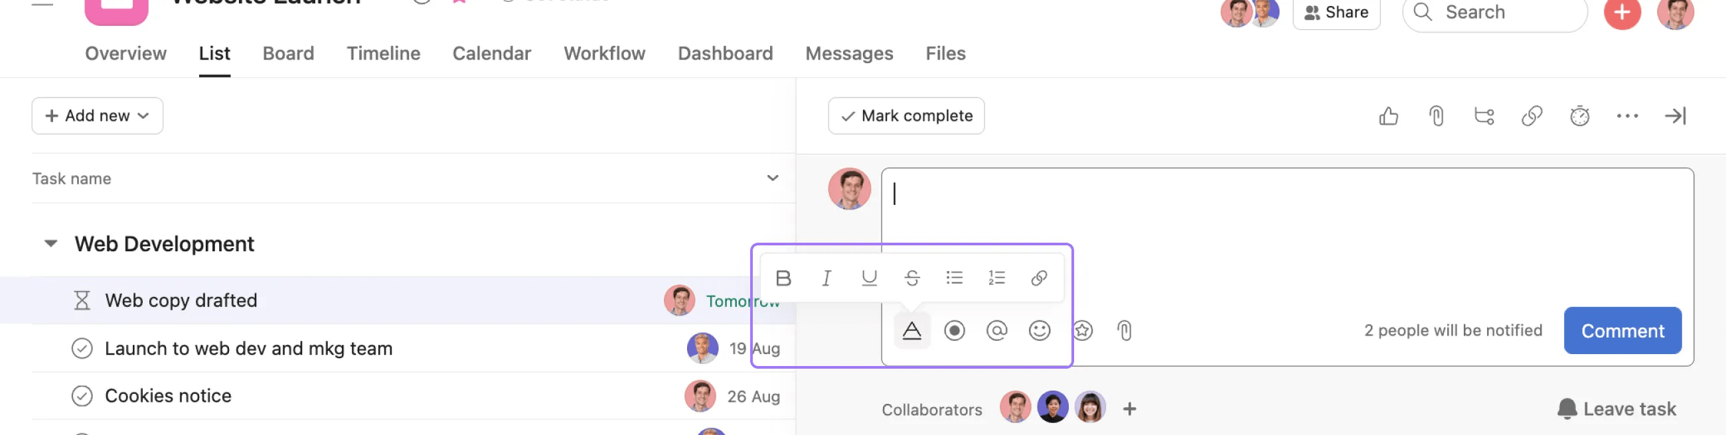Click the Comment button

pyautogui.click(x=1622, y=330)
